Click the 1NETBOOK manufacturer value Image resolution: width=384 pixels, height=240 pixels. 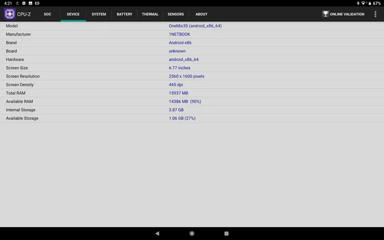[179, 34]
